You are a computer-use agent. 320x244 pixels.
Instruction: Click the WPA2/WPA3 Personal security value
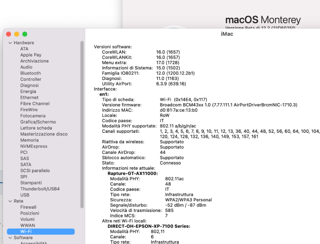tap(188, 200)
